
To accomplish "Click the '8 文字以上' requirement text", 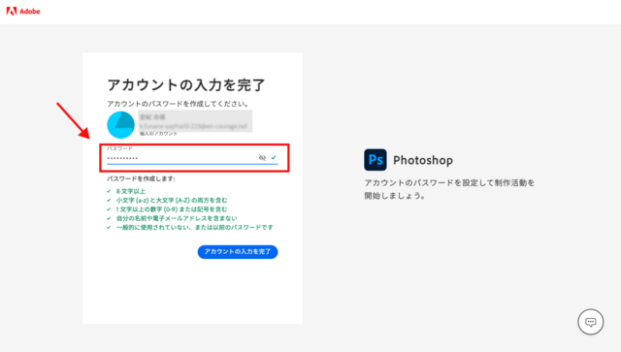I will [x=131, y=191].
